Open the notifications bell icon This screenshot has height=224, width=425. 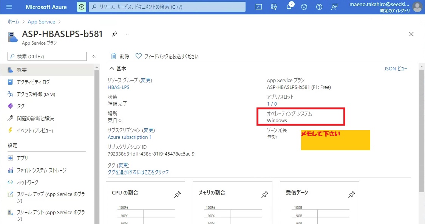pyautogui.click(x=289, y=7)
